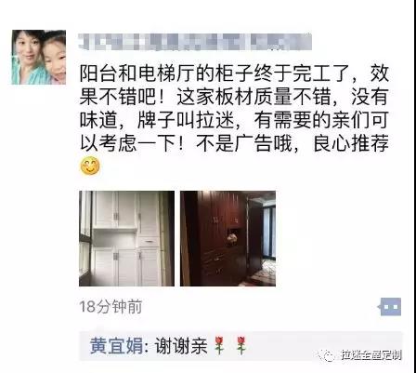Click the 拉迷全屋定制 watermark text
Screen dimensions: 416x373
click(x=371, y=355)
